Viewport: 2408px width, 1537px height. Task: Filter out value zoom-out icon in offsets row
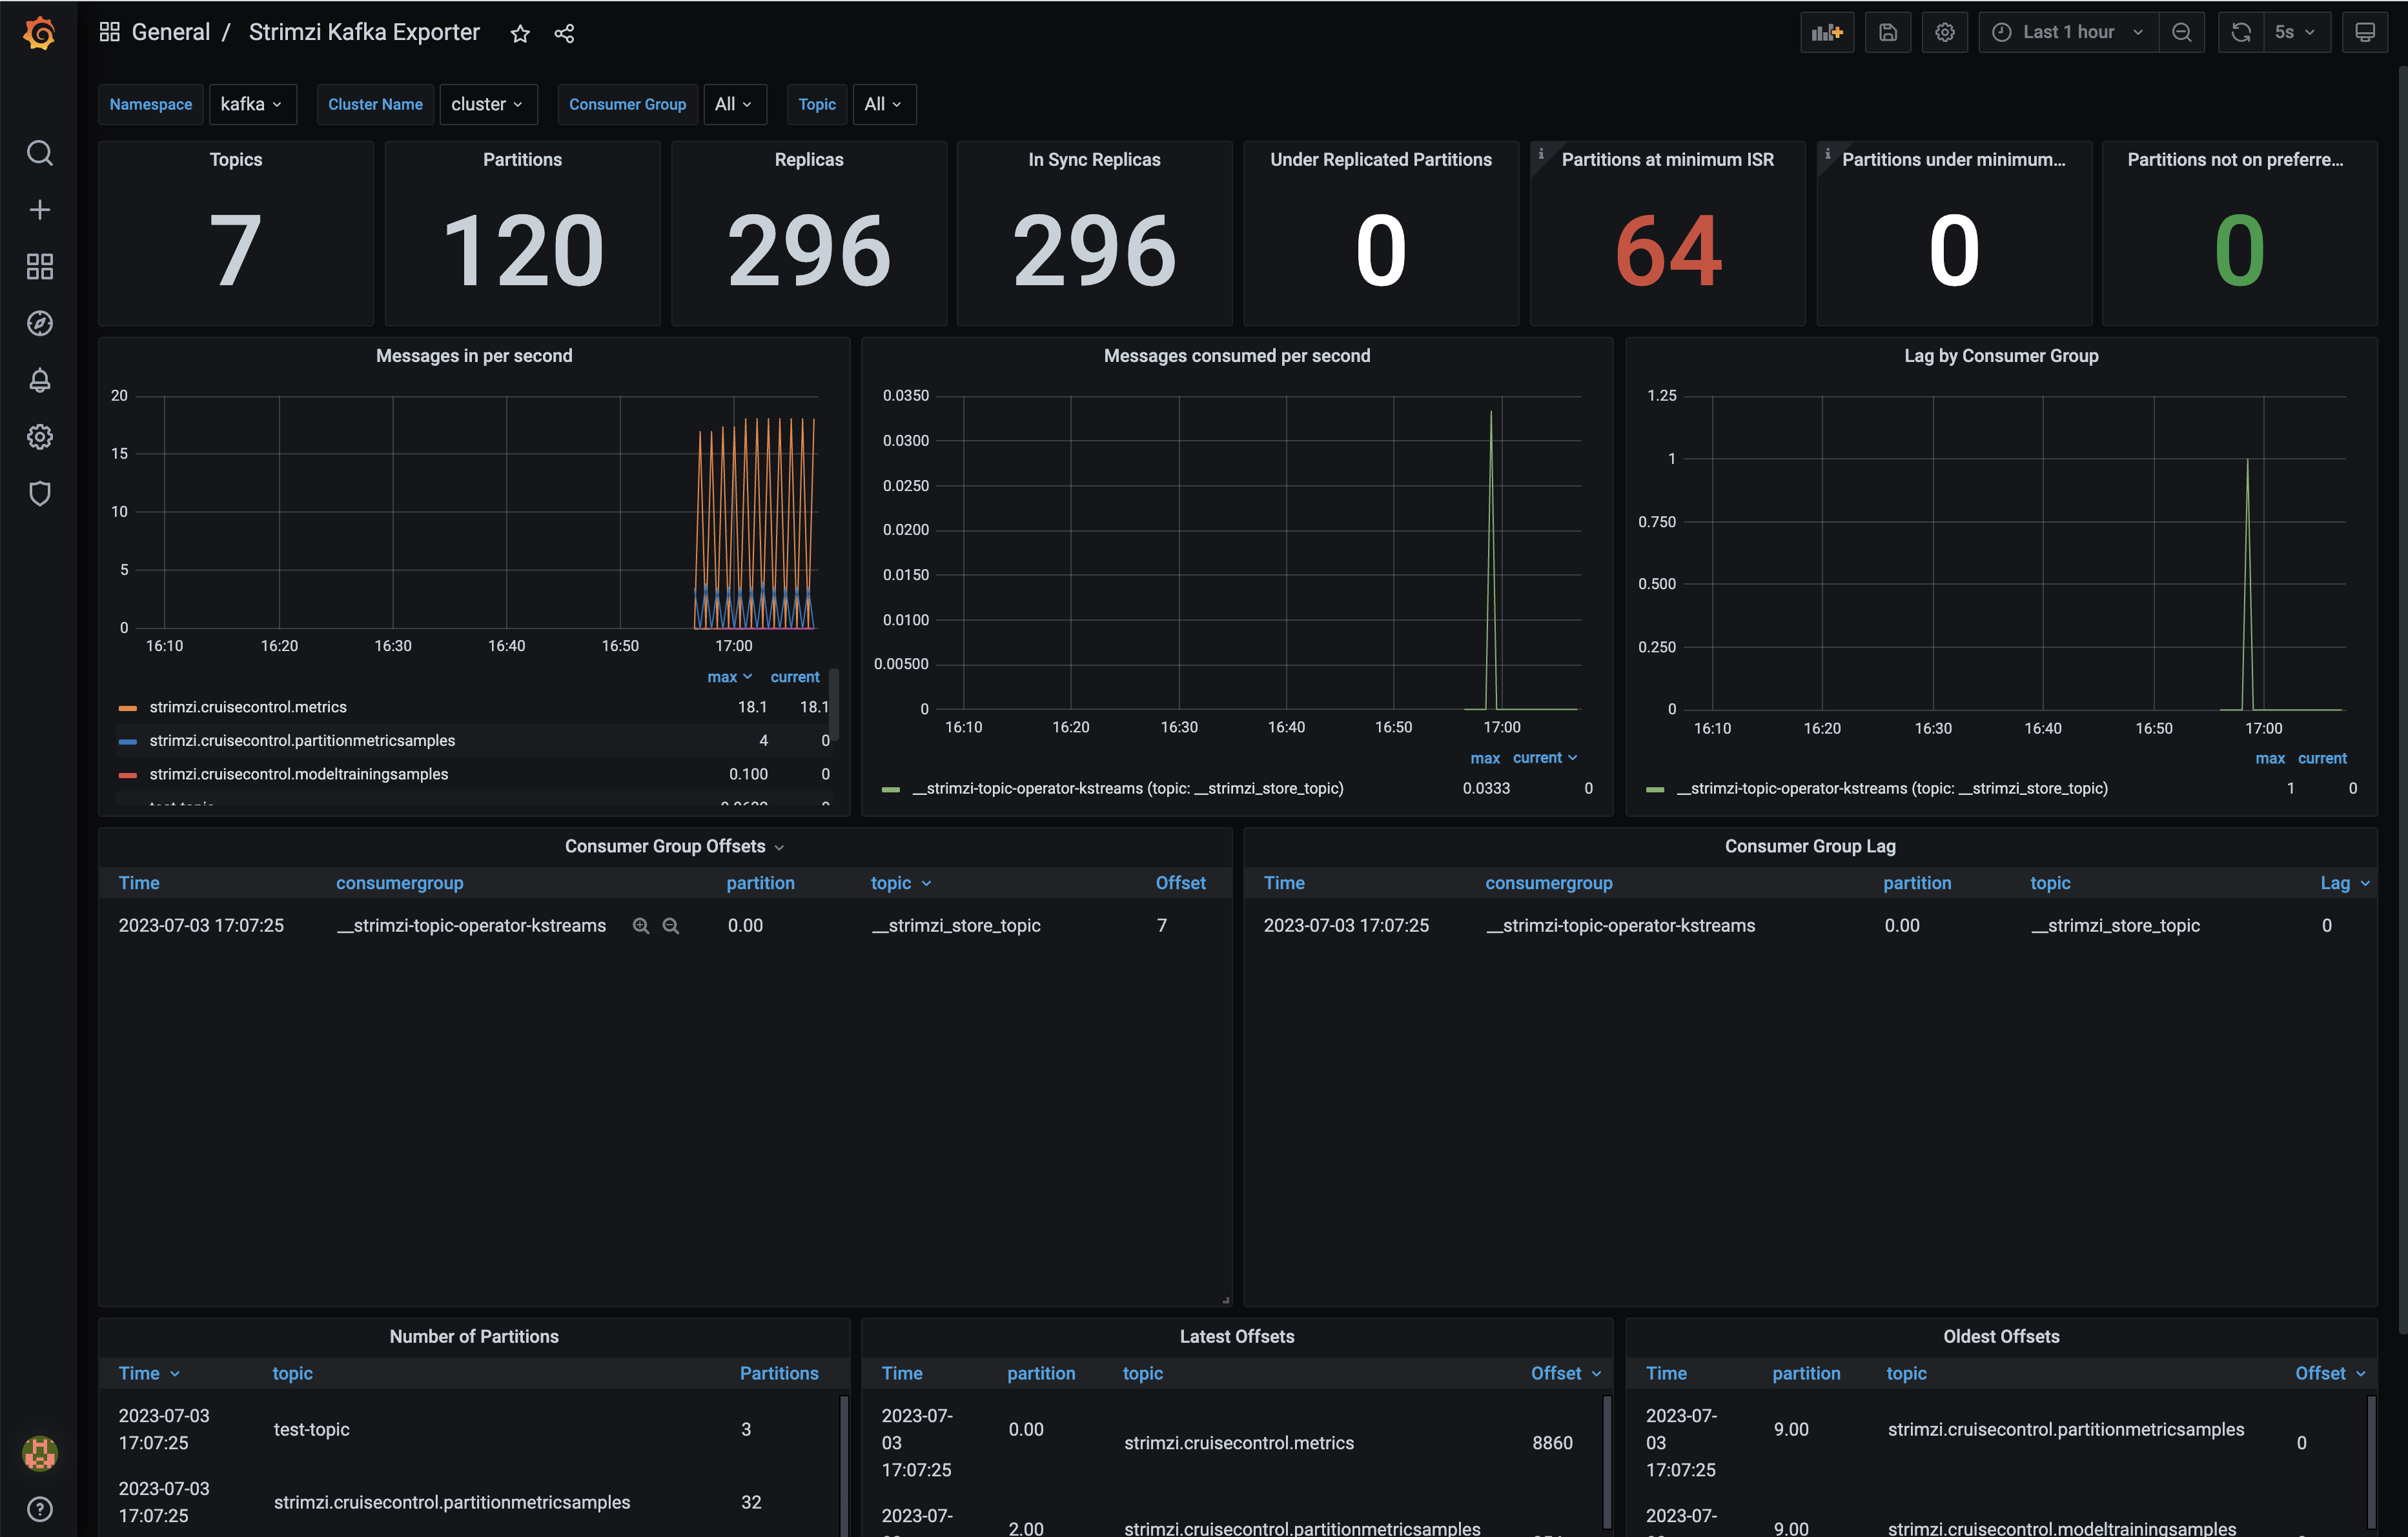pos(671,927)
